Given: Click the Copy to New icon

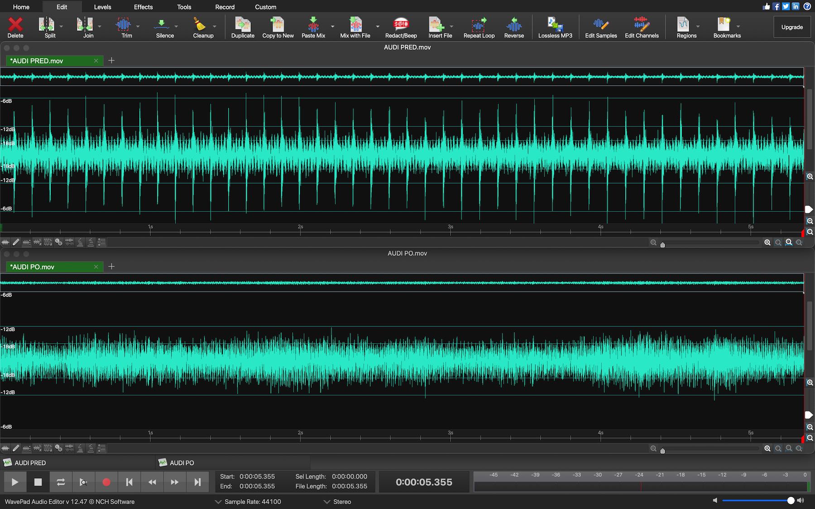Looking at the screenshot, I should tap(278, 24).
